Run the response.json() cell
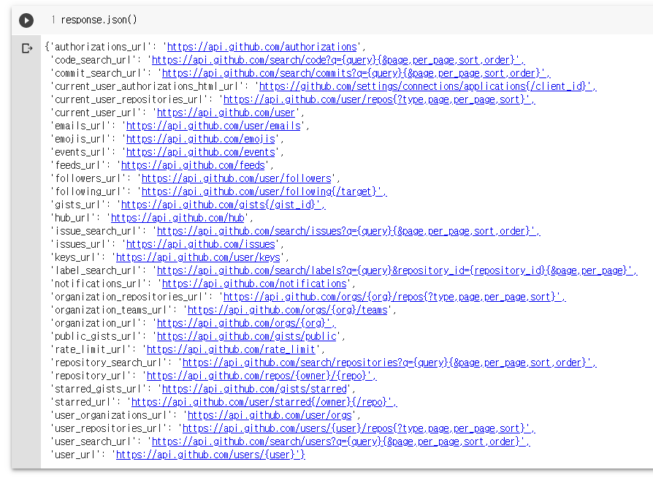This screenshot has width=653, height=478. pyautogui.click(x=26, y=20)
